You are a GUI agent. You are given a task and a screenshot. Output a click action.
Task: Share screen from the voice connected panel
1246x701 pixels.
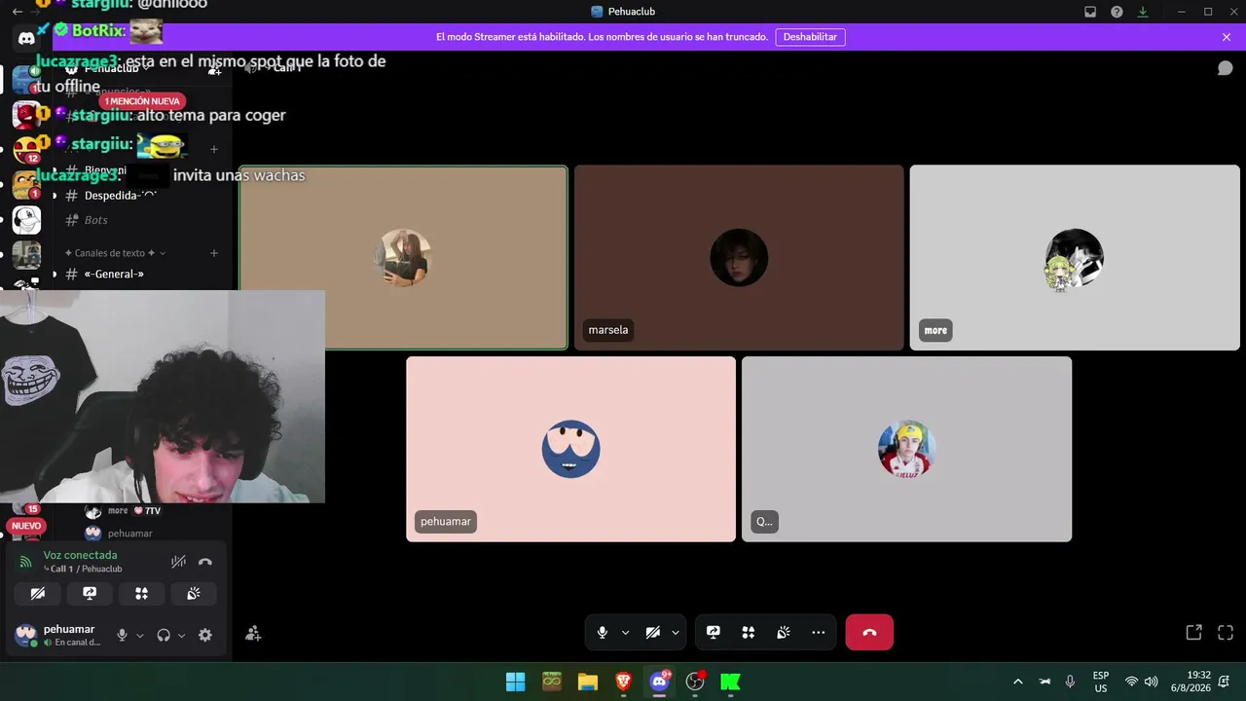click(x=90, y=593)
